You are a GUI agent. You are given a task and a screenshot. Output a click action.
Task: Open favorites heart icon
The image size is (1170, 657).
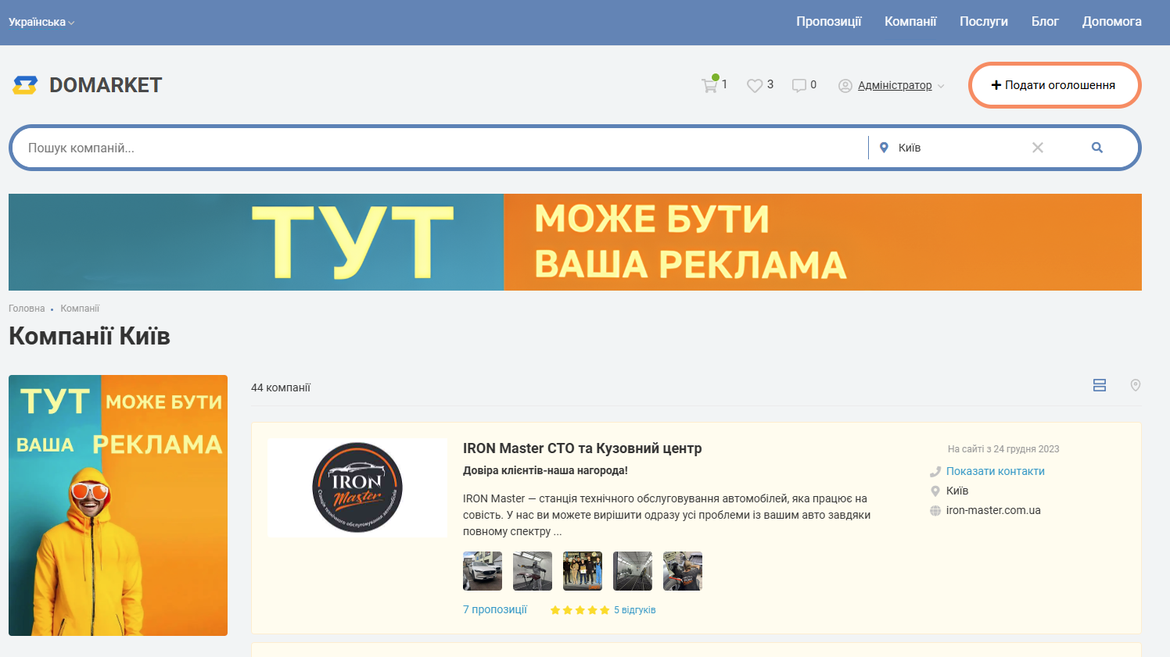click(x=755, y=85)
